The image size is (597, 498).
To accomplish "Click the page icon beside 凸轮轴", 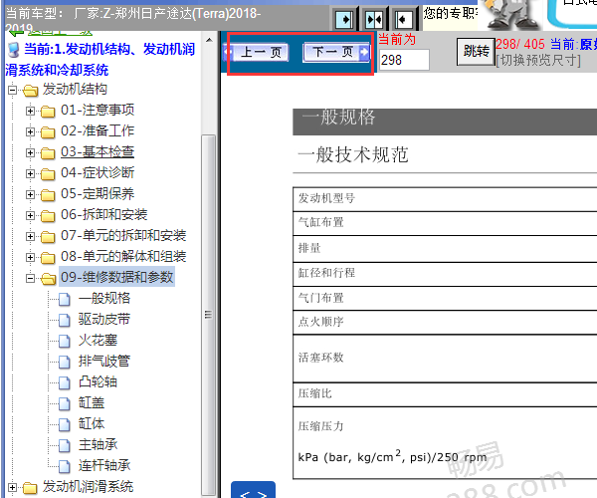I will [x=65, y=383].
